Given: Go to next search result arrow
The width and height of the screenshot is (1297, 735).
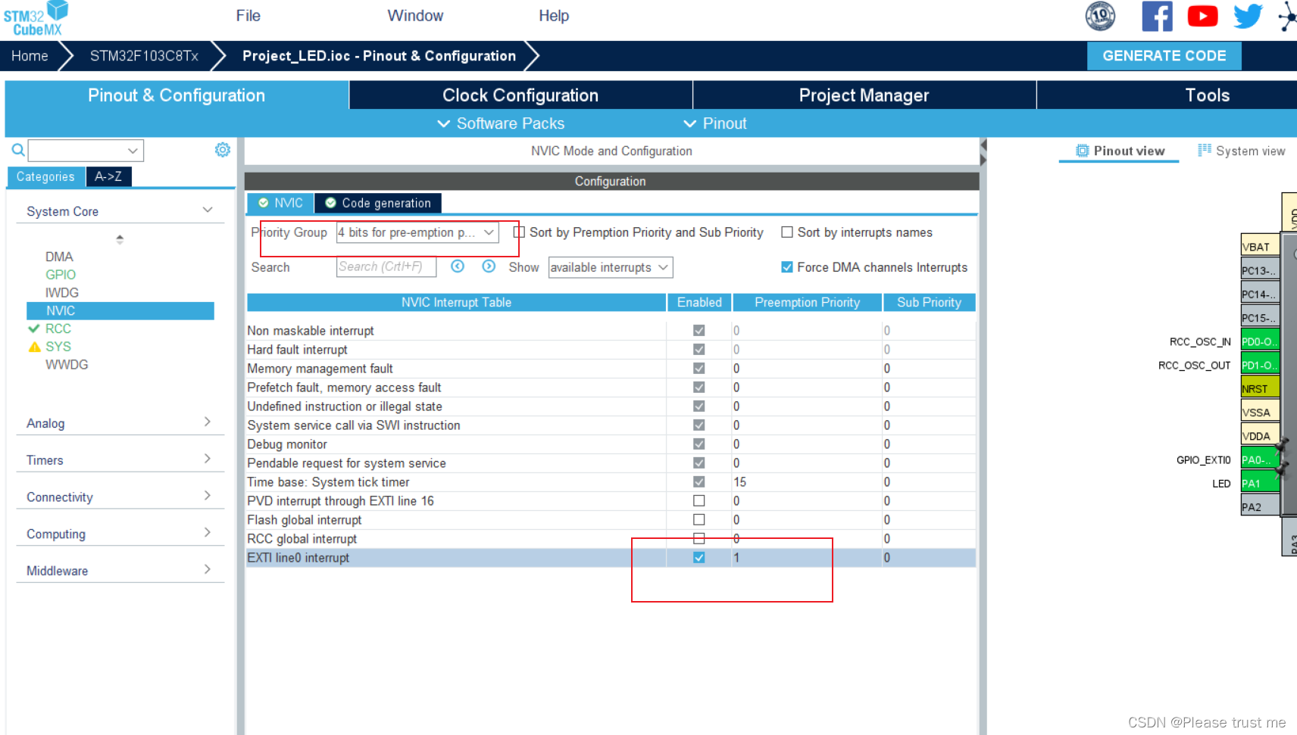Looking at the screenshot, I should click(489, 266).
